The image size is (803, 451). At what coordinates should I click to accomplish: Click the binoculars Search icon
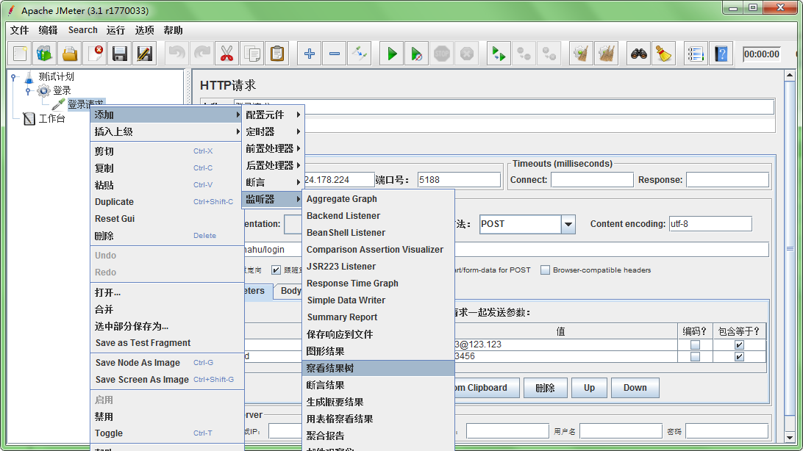point(639,54)
